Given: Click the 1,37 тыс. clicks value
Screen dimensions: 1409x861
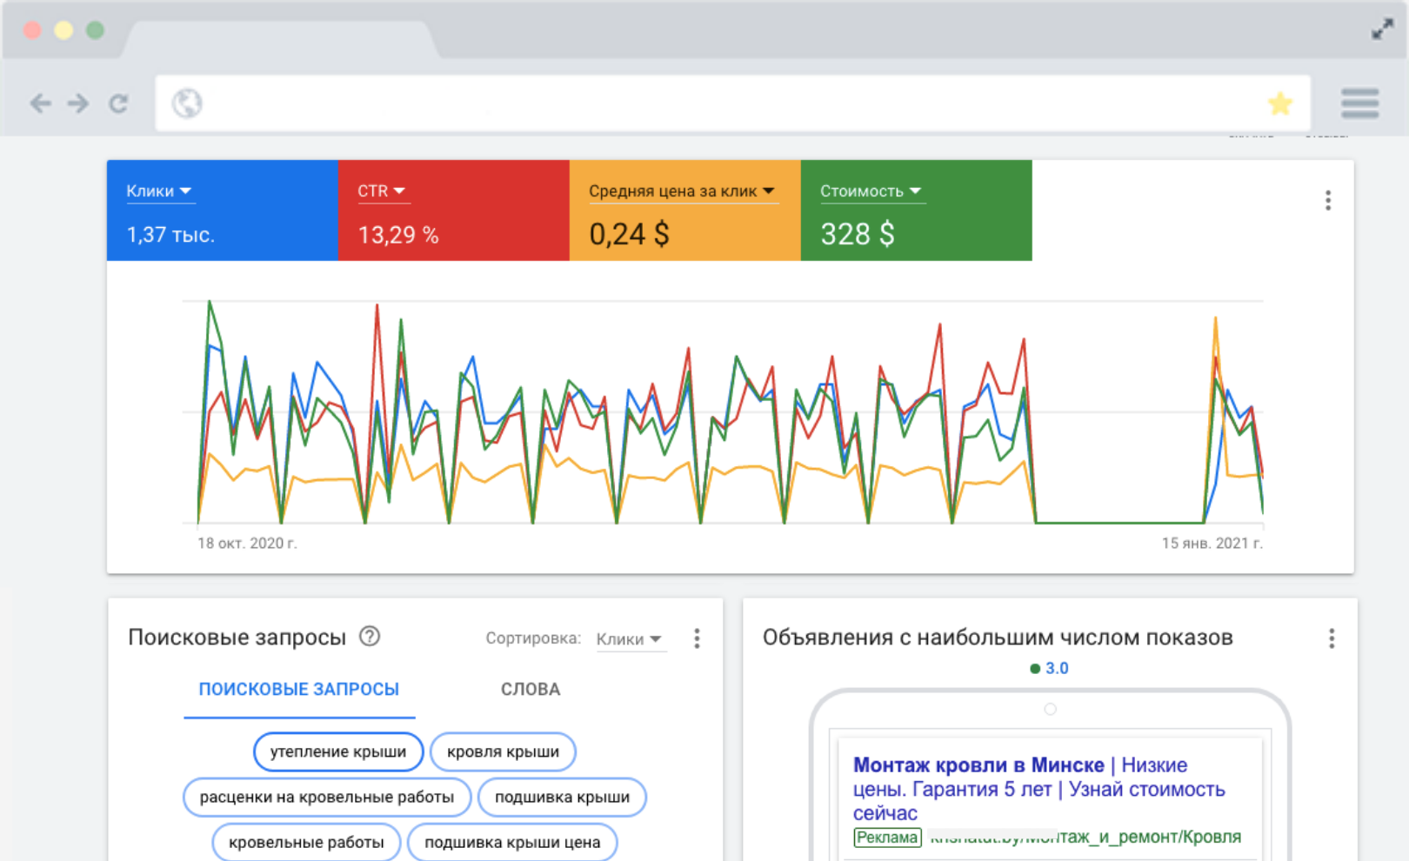Looking at the screenshot, I should (x=170, y=235).
